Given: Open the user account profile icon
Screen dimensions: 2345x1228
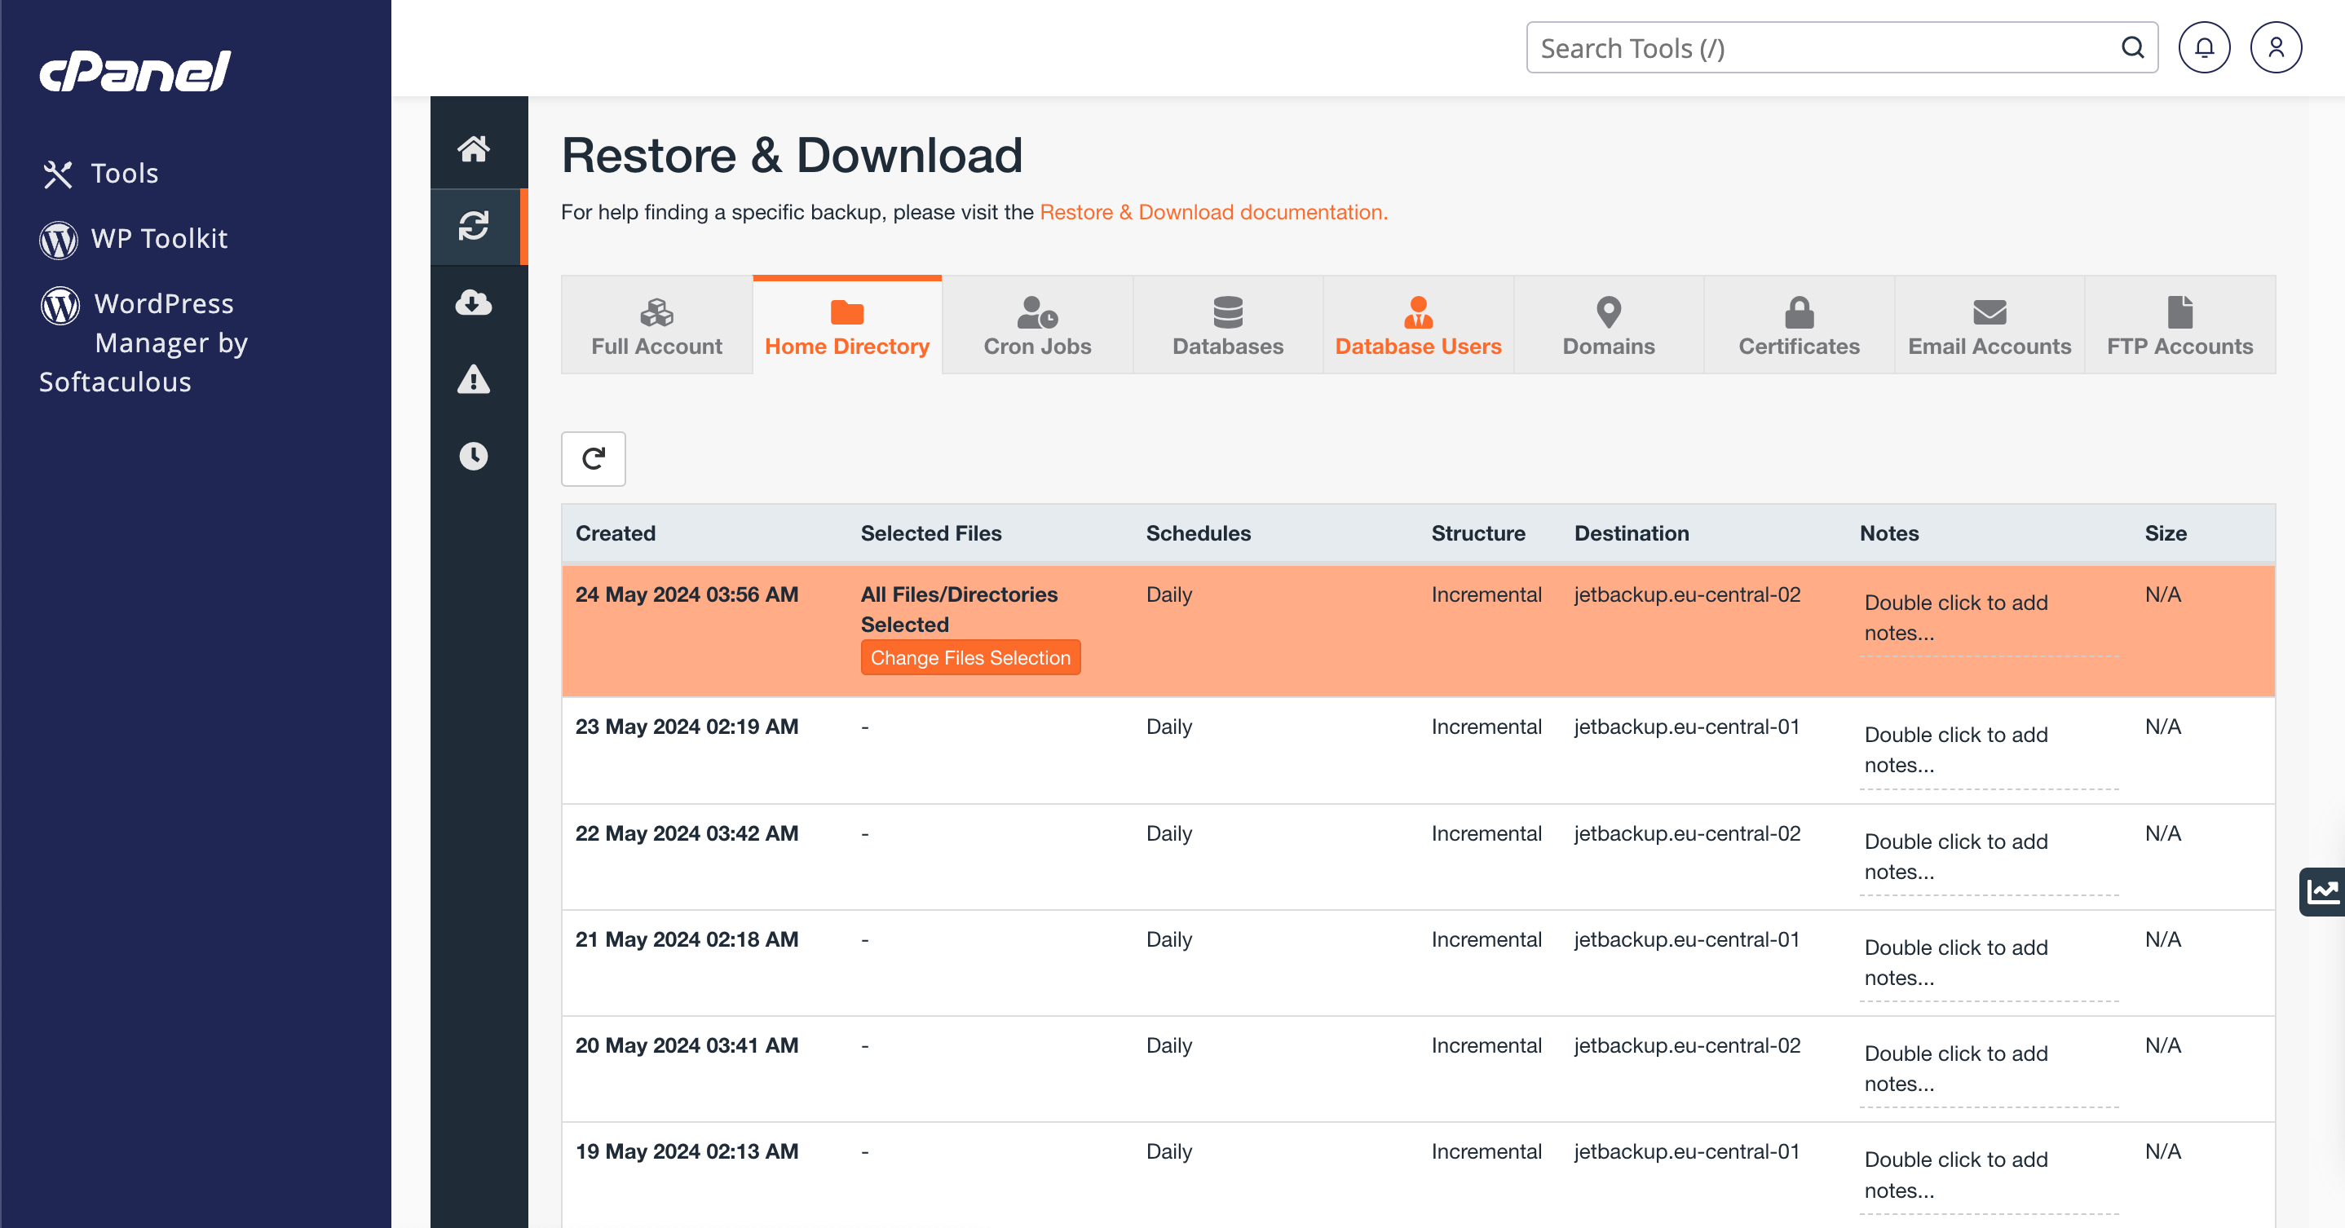Looking at the screenshot, I should click(2275, 47).
